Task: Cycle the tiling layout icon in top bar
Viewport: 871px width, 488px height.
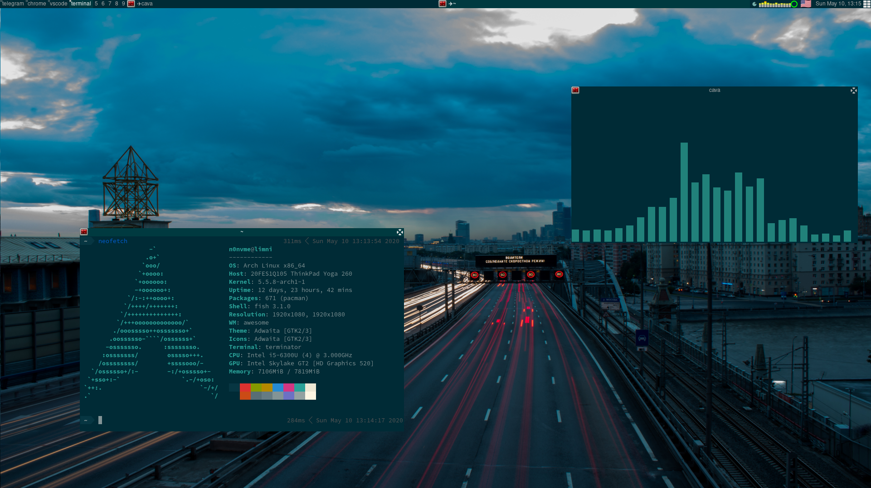Action: click(866, 4)
